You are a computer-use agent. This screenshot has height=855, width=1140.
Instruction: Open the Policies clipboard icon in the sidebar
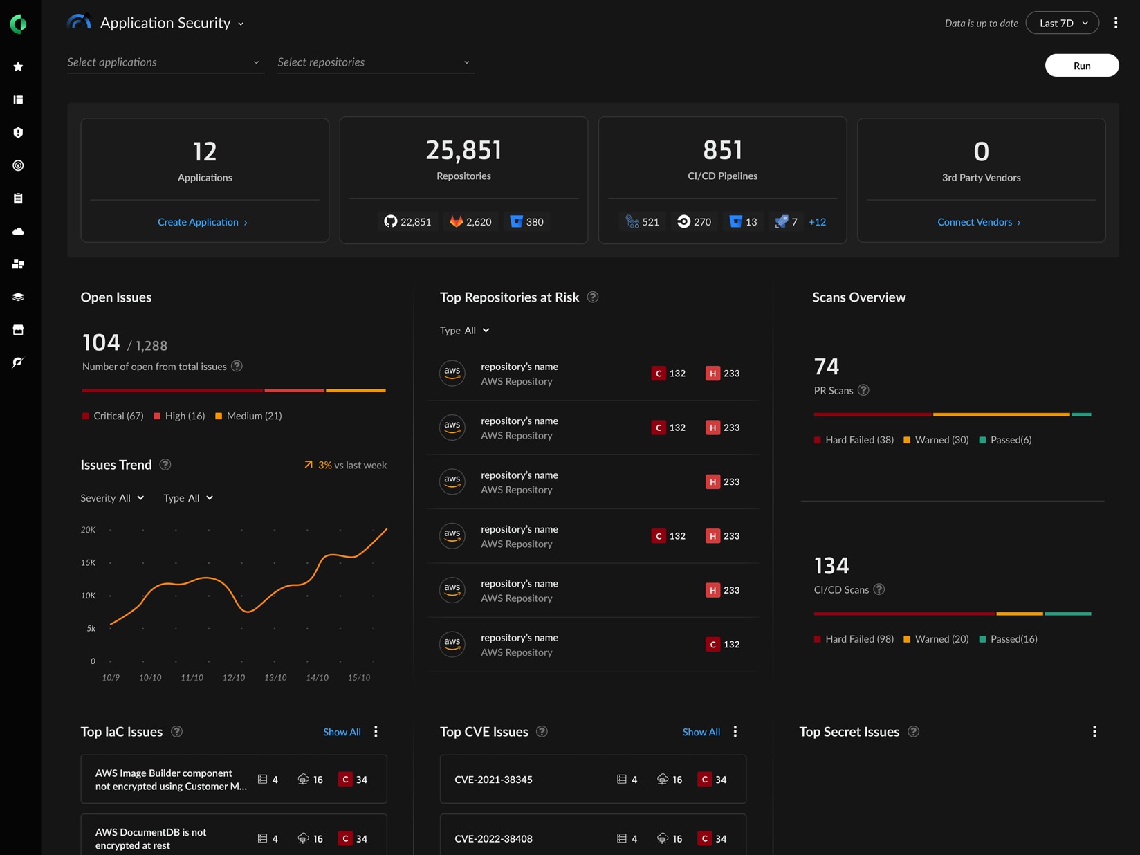click(18, 198)
